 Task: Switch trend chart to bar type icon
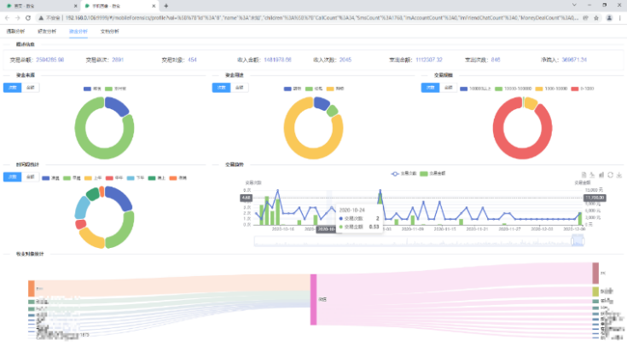(601, 175)
